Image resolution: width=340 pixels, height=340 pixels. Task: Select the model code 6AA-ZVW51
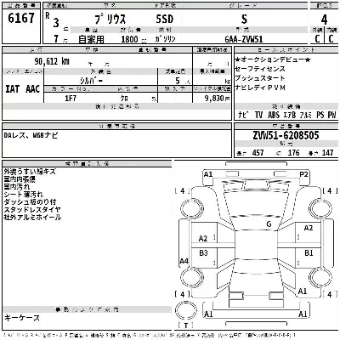pyautogui.click(x=244, y=39)
